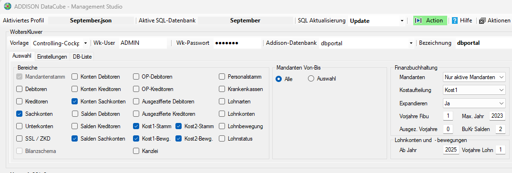The image size is (512, 173).
Task: Enable the OP-Kreditoren checkbox
Action: coord(136,89)
